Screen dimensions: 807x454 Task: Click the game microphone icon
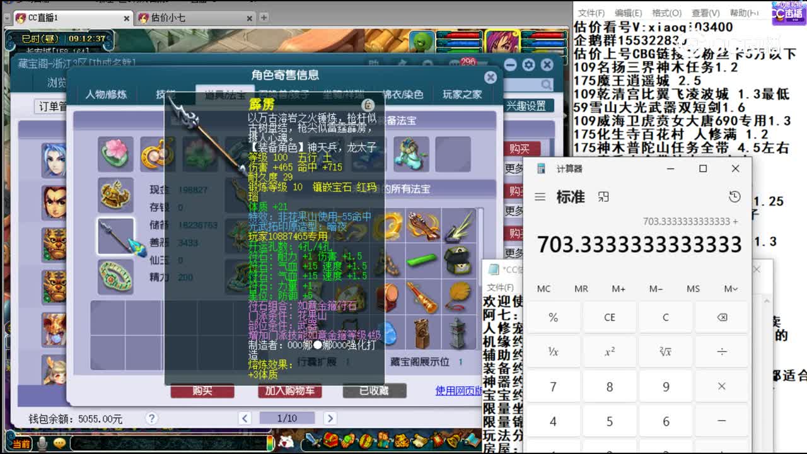click(42, 444)
